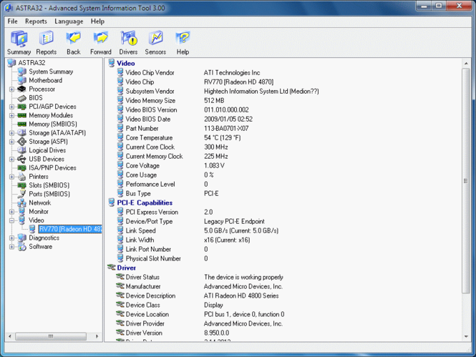Image resolution: width=476 pixels, height=357 pixels.
Task: Click the Core Voltage 1.083 V value
Action: coord(214,165)
